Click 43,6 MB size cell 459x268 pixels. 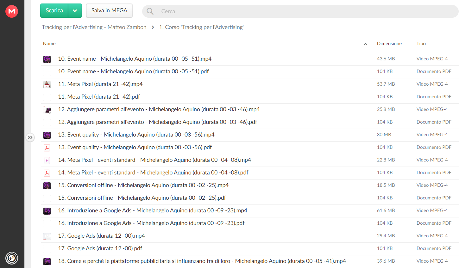pos(386,59)
